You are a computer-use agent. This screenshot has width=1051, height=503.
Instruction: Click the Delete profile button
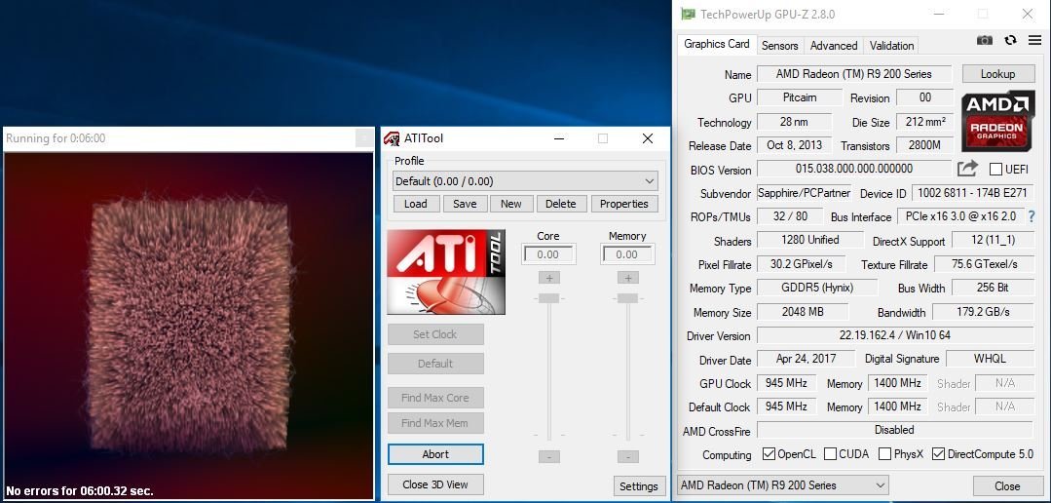561,204
